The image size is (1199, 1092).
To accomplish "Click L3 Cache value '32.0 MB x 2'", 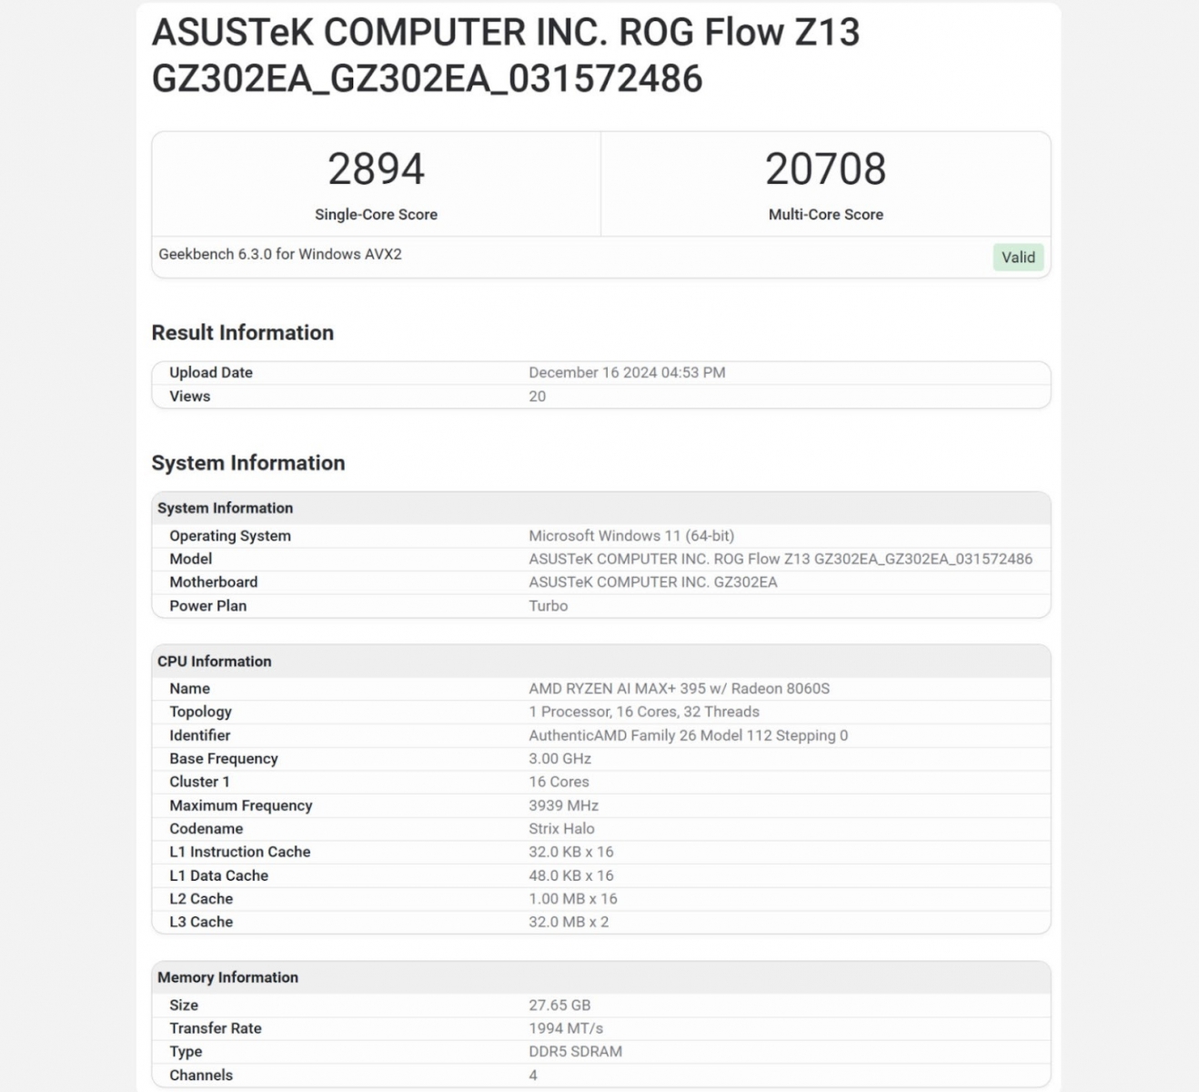I will [569, 922].
